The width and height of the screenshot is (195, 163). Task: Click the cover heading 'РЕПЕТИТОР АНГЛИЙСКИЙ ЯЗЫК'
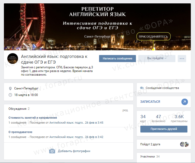point(97,12)
